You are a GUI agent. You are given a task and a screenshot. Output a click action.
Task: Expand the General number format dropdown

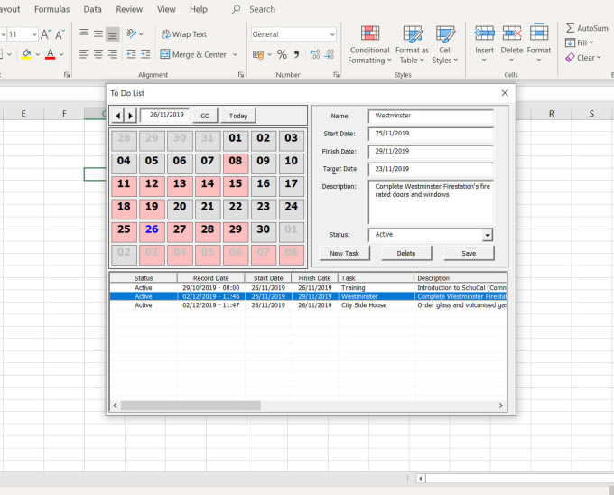tap(332, 34)
